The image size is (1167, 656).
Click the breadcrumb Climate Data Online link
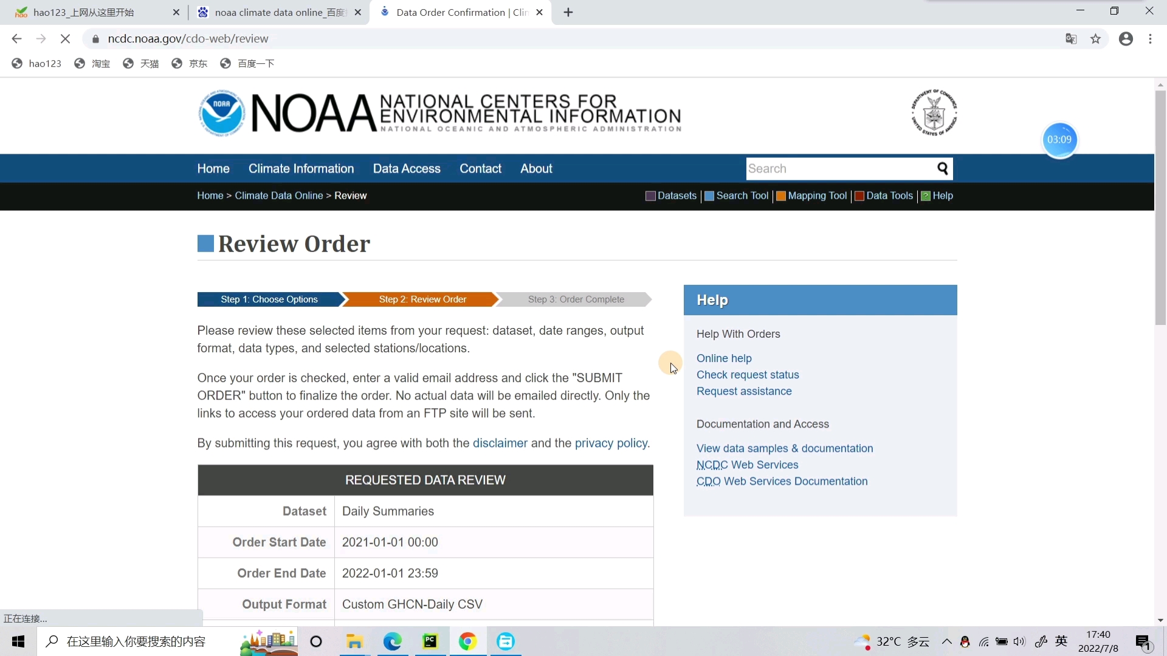[280, 196]
